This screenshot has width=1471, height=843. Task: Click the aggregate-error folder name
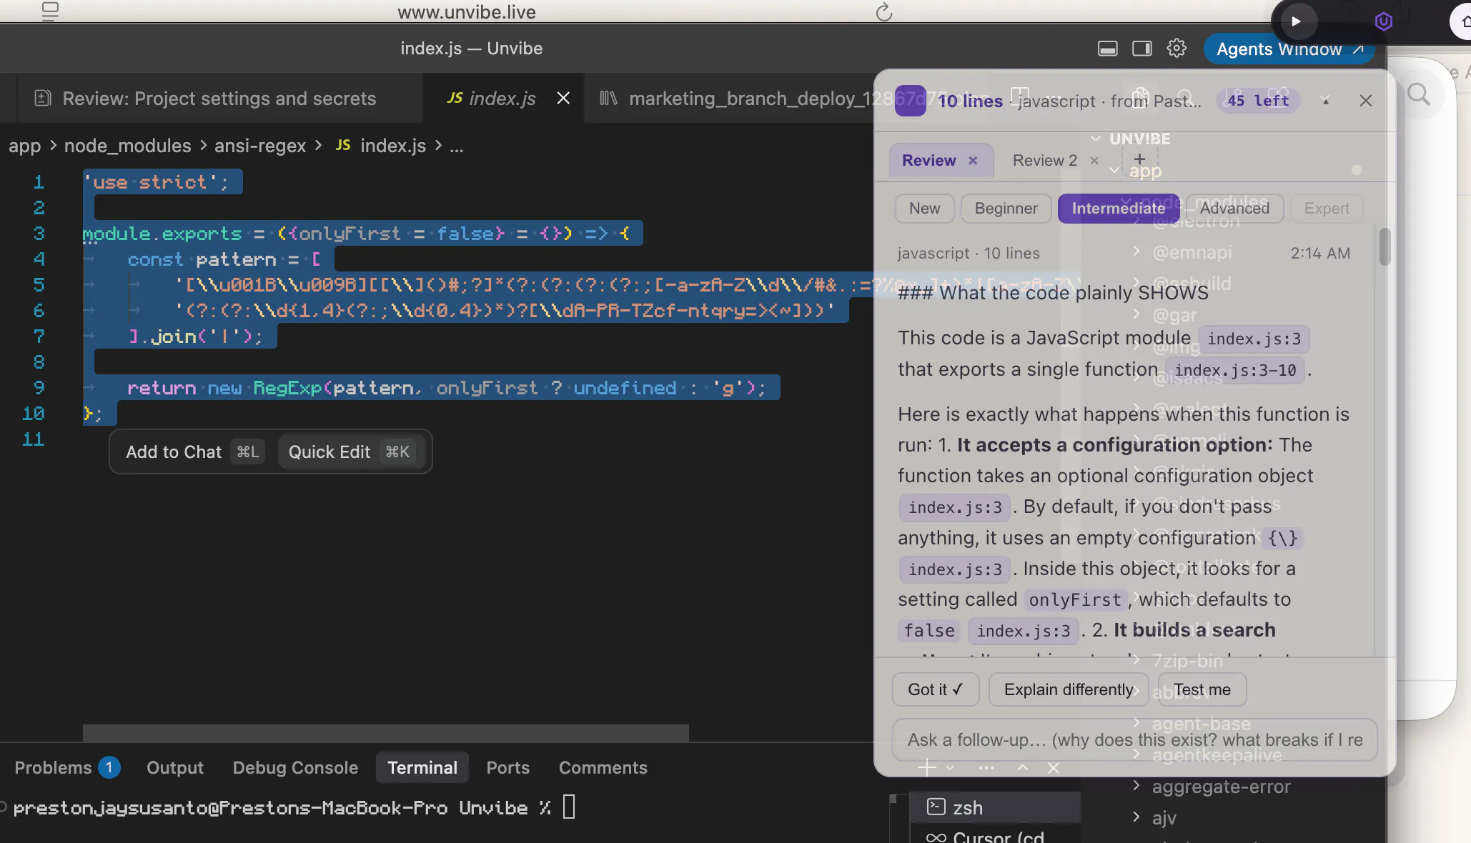[x=1221, y=786]
